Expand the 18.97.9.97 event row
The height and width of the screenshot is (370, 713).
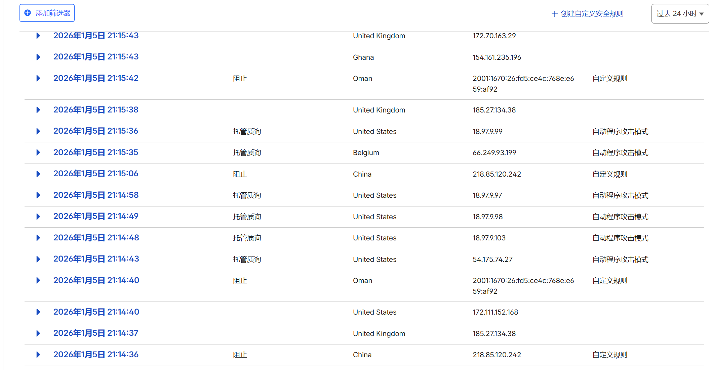point(38,195)
